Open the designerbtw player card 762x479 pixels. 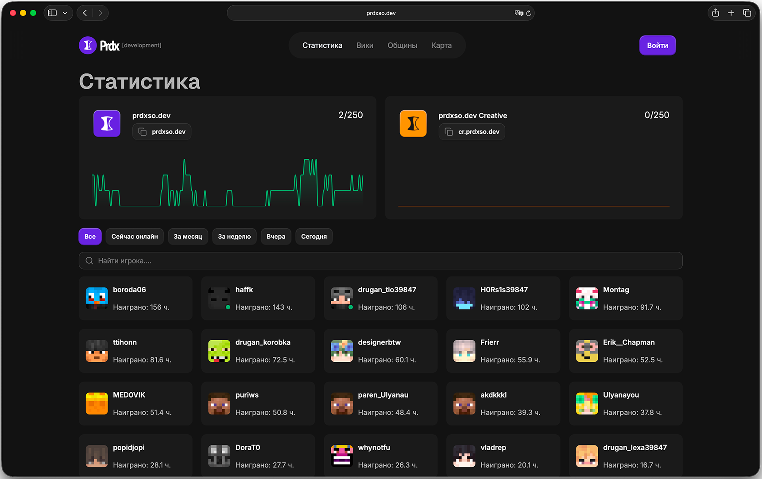point(380,351)
